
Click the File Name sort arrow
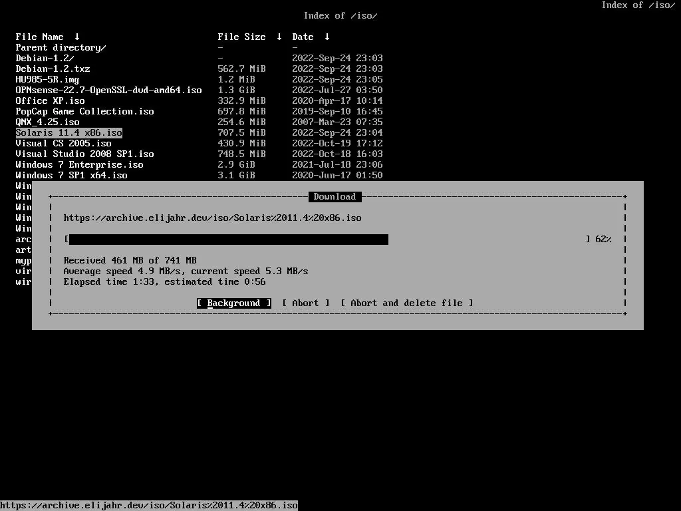pyautogui.click(x=77, y=37)
